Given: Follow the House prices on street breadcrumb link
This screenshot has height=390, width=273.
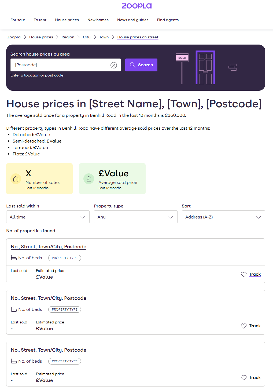Looking at the screenshot, I should pos(138,37).
